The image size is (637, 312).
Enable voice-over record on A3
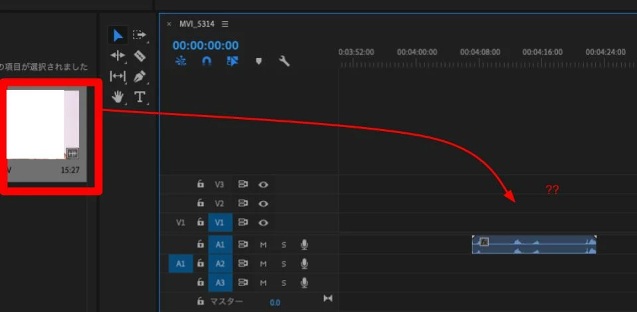pos(304,282)
